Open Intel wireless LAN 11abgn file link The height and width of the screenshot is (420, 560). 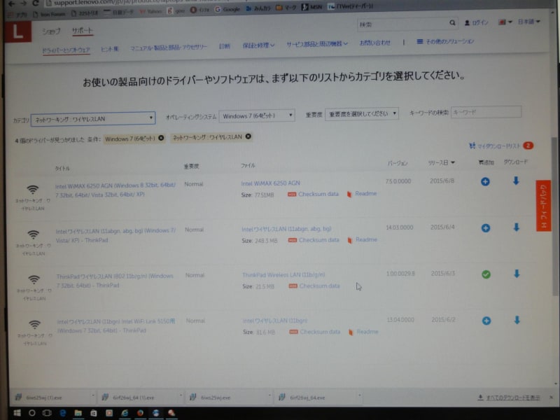pyautogui.click(x=286, y=229)
